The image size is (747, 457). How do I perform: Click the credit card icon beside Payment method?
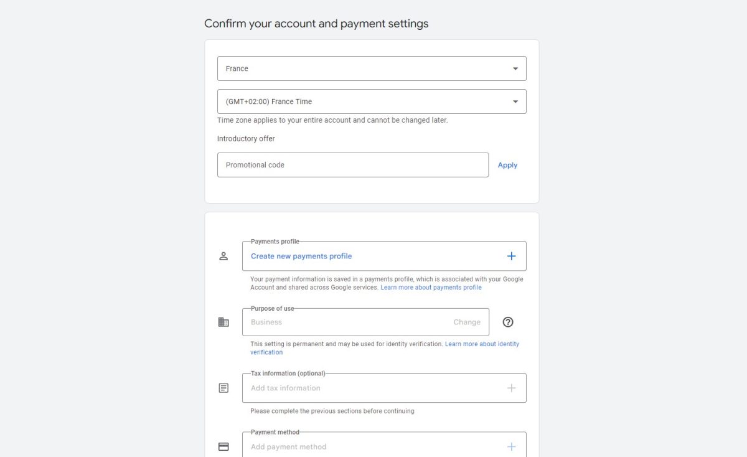pos(223,446)
